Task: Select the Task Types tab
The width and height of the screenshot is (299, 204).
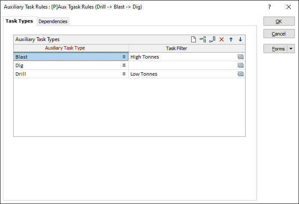Action: (19, 21)
